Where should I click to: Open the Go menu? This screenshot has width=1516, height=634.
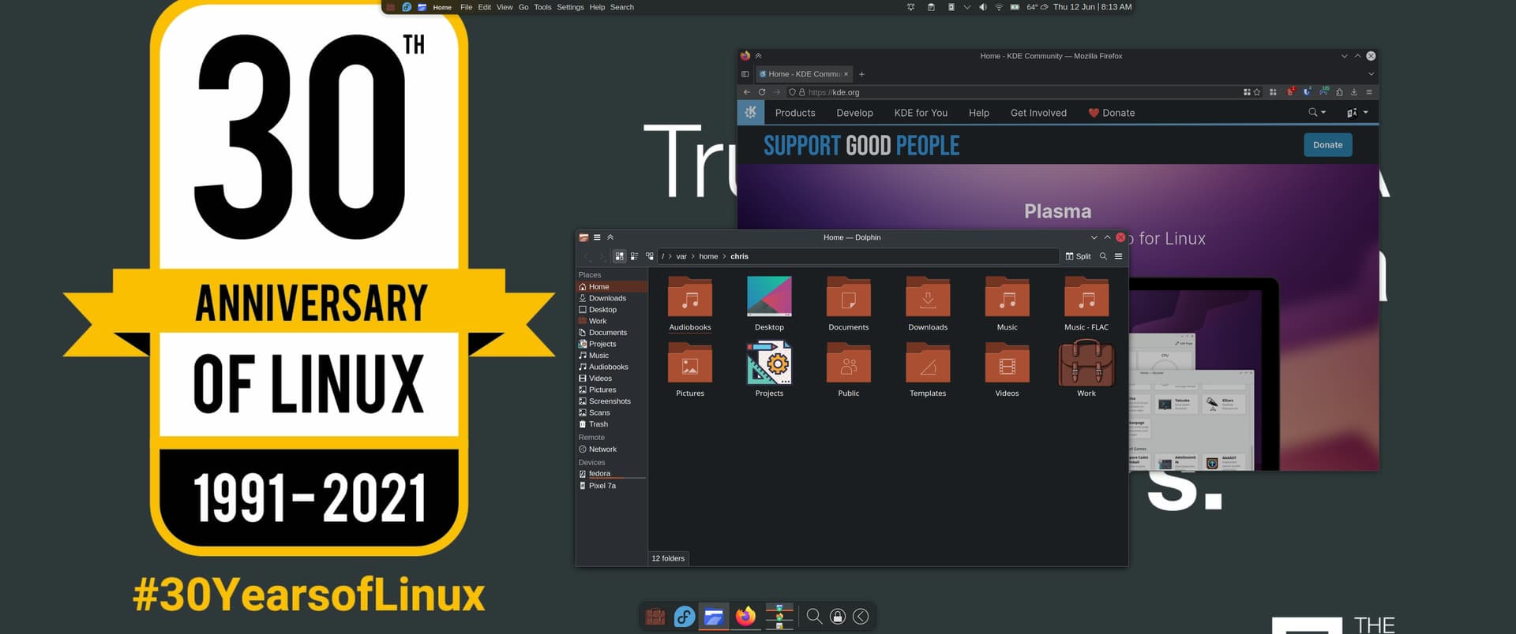(523, 7)
